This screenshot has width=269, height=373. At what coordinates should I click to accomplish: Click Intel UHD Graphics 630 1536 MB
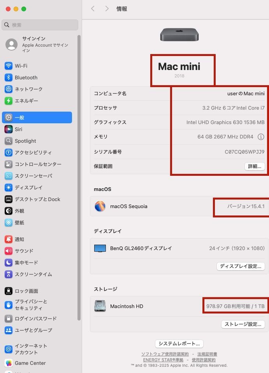click(225, 122)
